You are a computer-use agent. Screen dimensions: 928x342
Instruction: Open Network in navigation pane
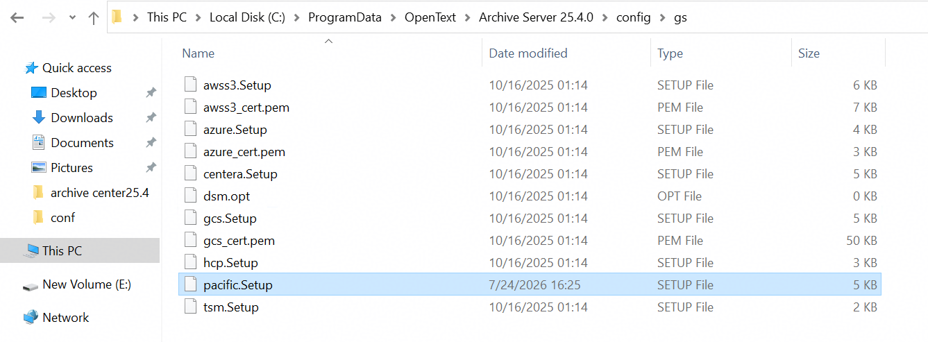(65, 318)
